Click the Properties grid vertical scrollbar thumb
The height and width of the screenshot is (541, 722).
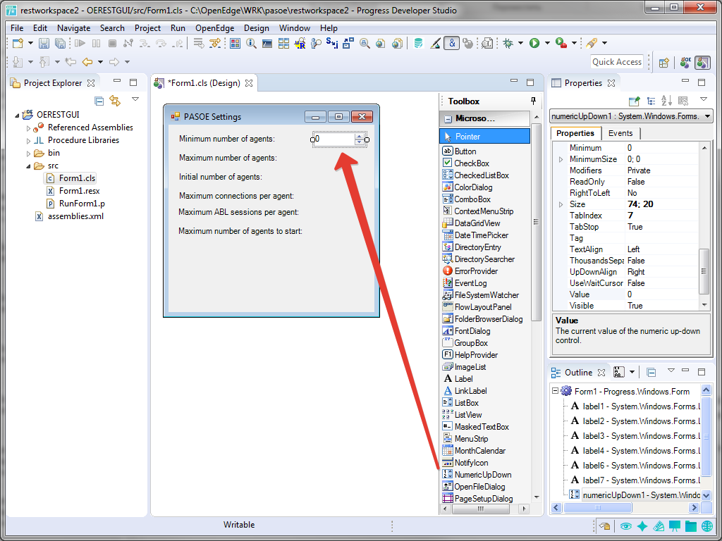coord(704,271)
